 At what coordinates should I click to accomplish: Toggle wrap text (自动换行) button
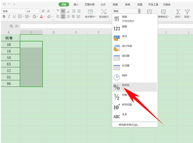click(104, 12)
